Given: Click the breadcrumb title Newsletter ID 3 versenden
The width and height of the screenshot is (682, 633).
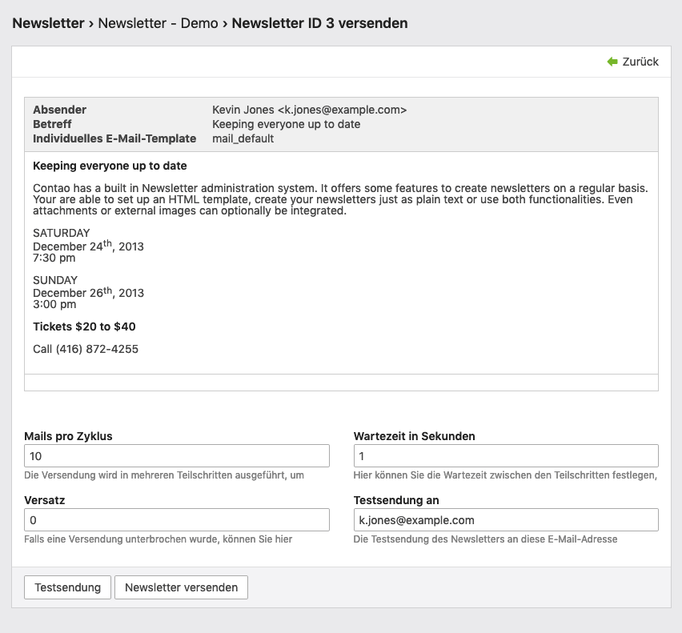Looking at the screenshot, I should click(x=319, y=23).
